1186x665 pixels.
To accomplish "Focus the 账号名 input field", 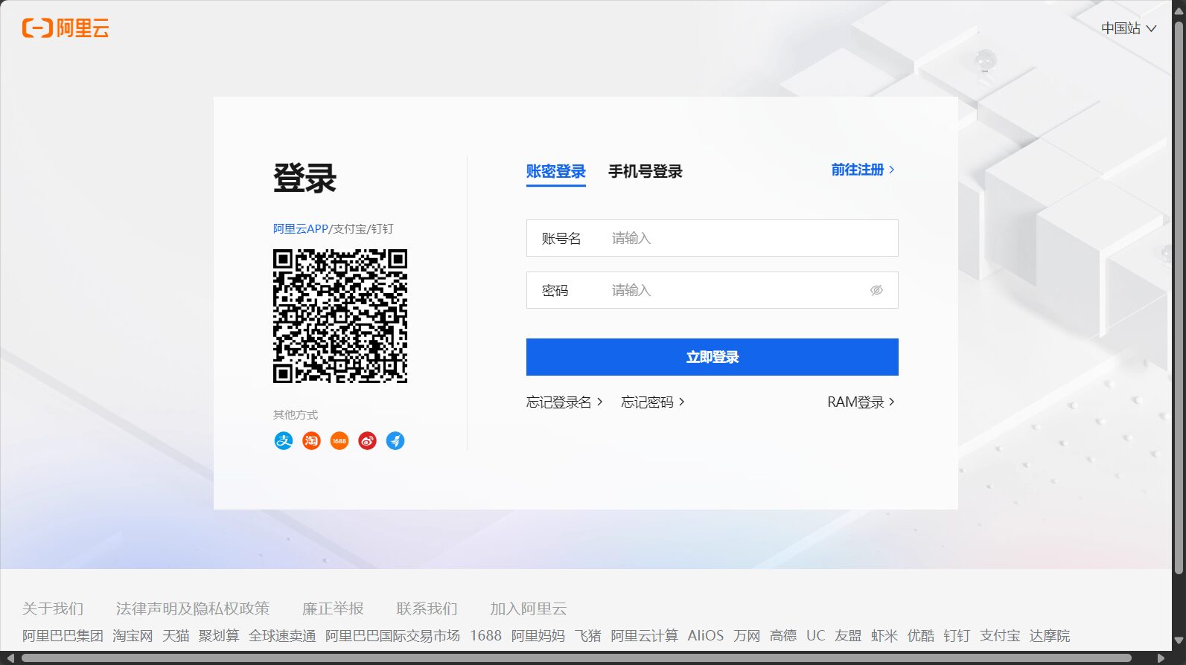I will click(x=712, y=238).
